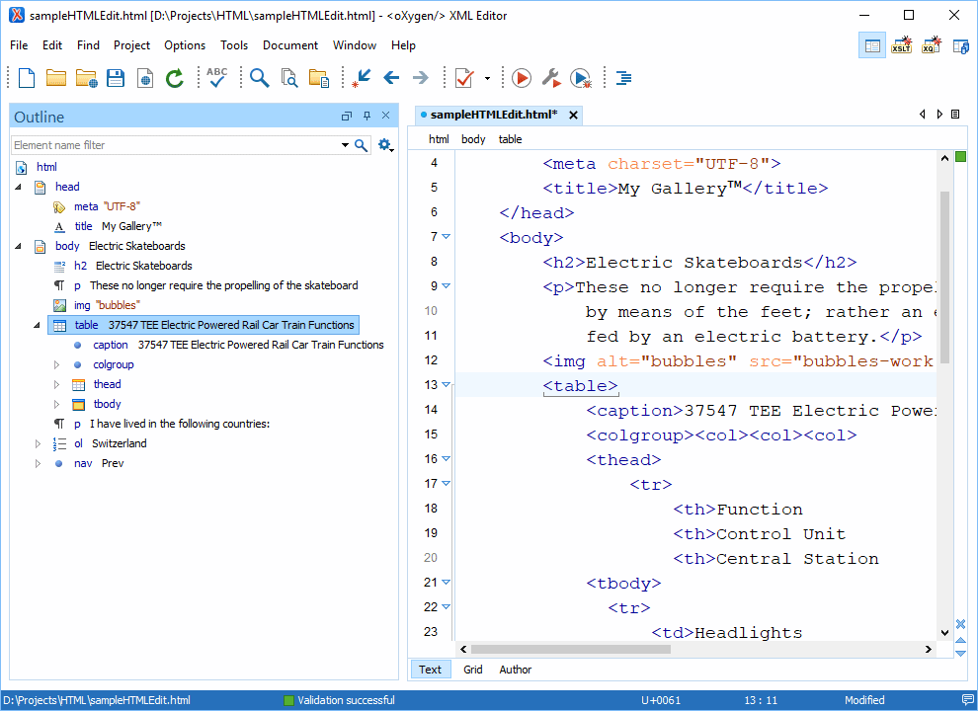Open a file with folder icon
The height and width of the screenshot is (711, 978).
point(56,78)
